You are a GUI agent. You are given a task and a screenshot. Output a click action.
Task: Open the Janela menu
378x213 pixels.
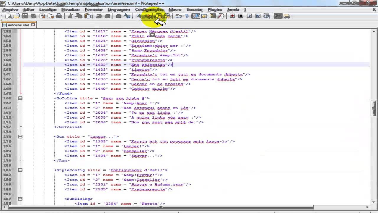coord(233,9)
